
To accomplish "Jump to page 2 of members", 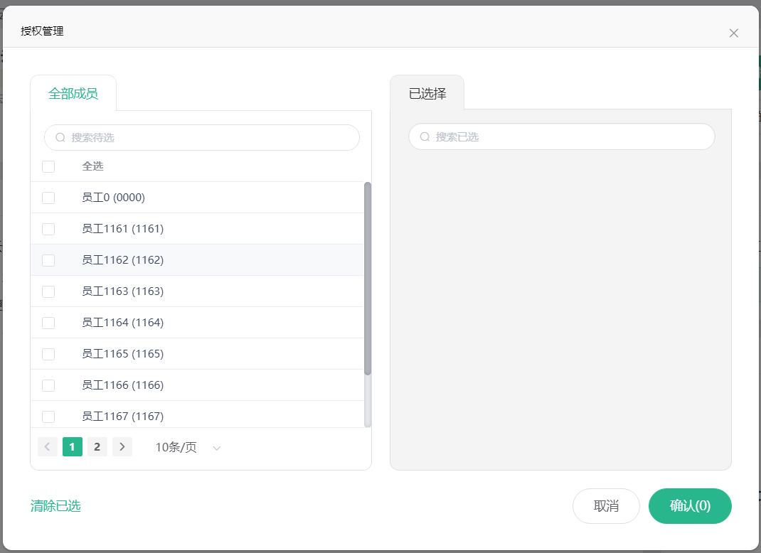I will click(97, 446).
